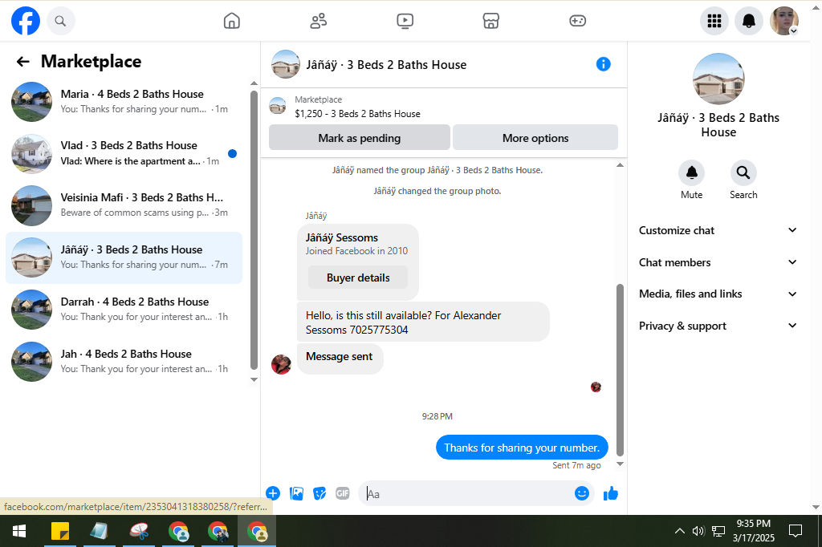This screenshot has height=547, width=822.
Task: Open More options button
Action: (x=535, y=138)
